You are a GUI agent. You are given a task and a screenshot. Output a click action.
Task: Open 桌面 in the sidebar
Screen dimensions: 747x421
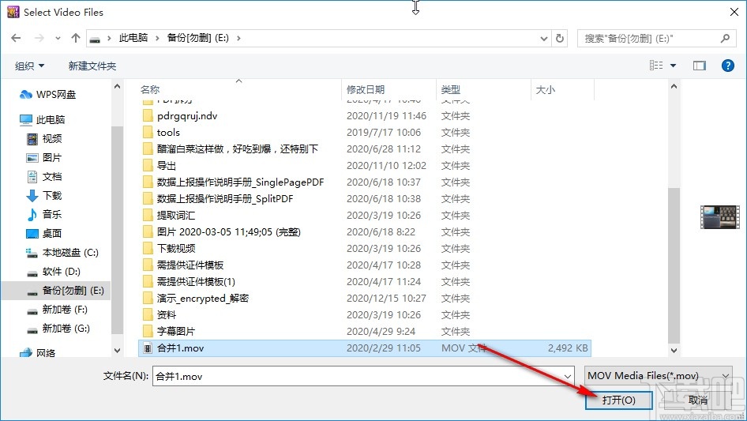(44, 234)
